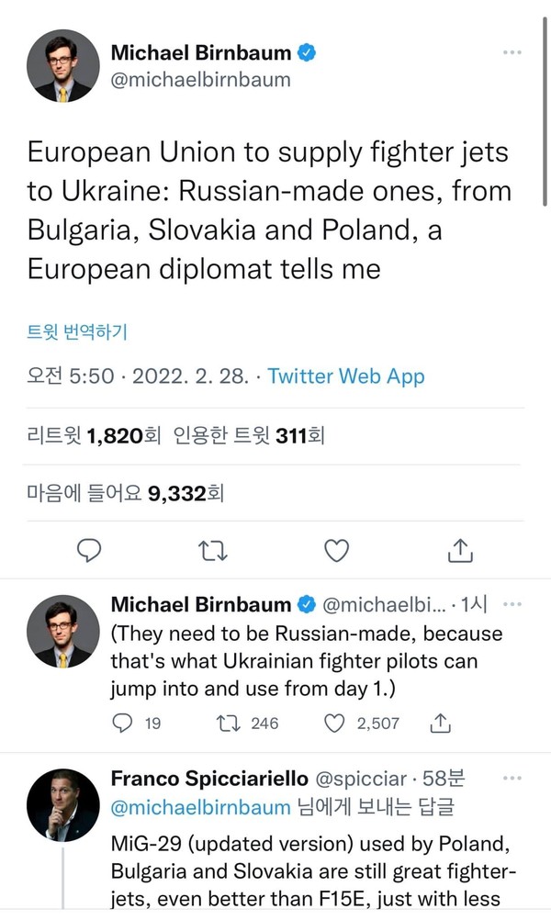Share the second Michael Birnbaum tweet
The width and height of the screenshot is (551, 920).
coord(441,723)
